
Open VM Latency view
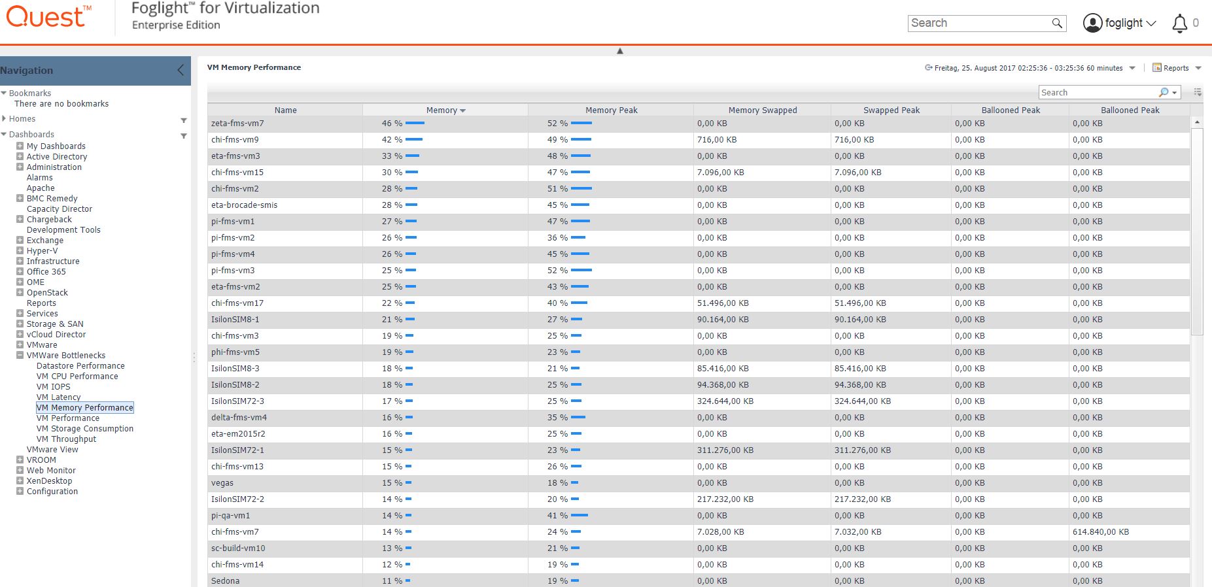coord(59,397)
